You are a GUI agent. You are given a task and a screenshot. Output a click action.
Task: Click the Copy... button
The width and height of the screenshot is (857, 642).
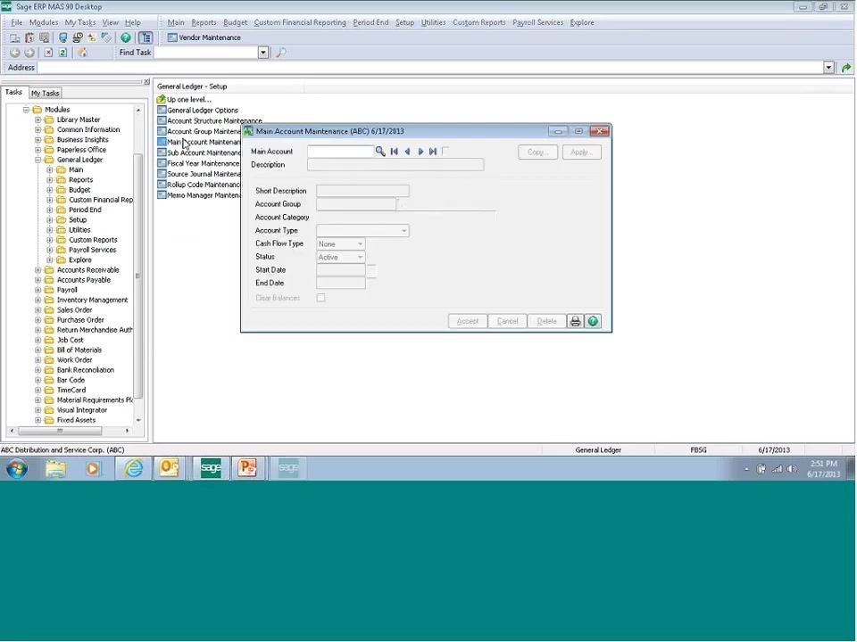(537, 152)
